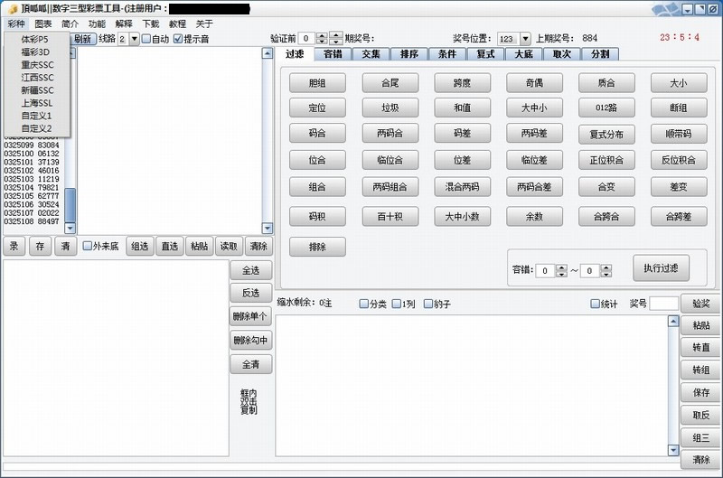This screenshot has width=723, height=478.
Task: Click the 奖号 input field
Action: 662,304
